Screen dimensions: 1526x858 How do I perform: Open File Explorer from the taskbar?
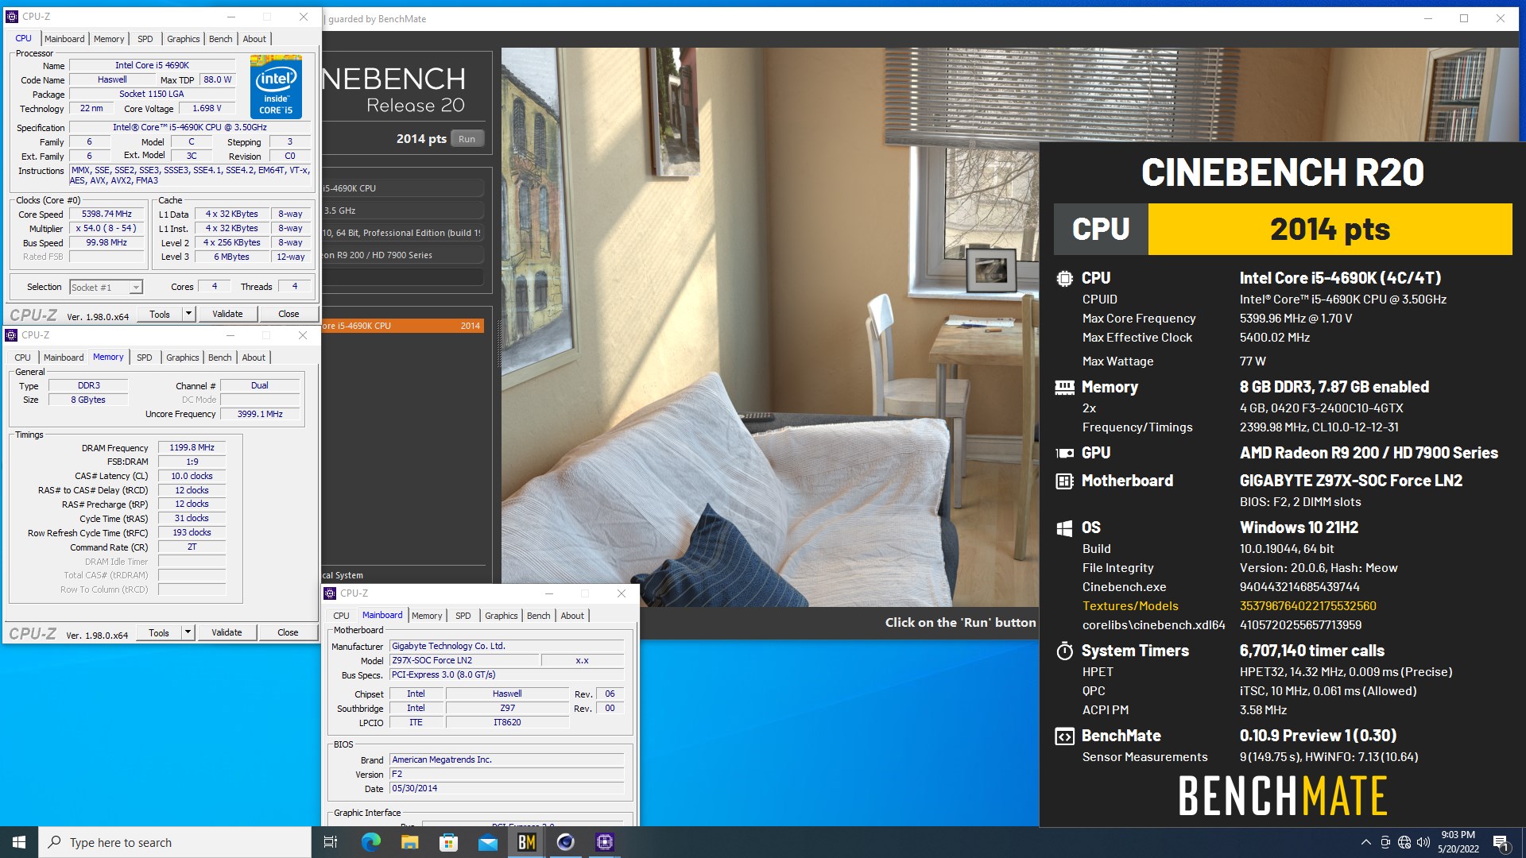click(409, 842)
